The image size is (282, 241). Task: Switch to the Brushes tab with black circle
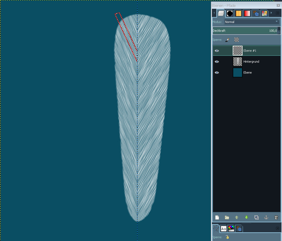point(230,13)
